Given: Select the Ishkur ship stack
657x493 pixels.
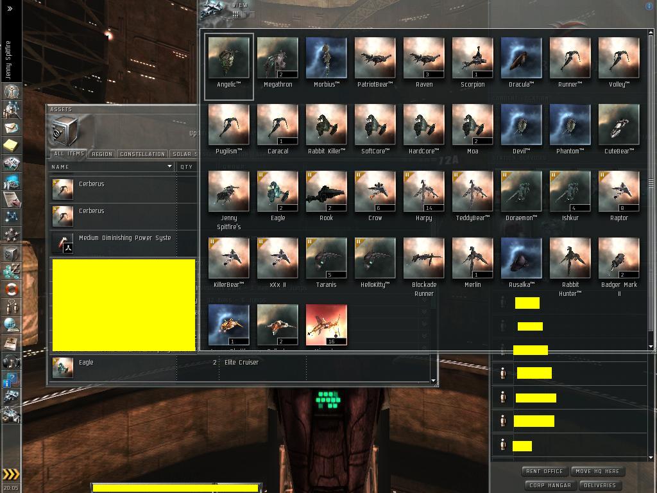Looking at the screenshot, I should 570,196.
